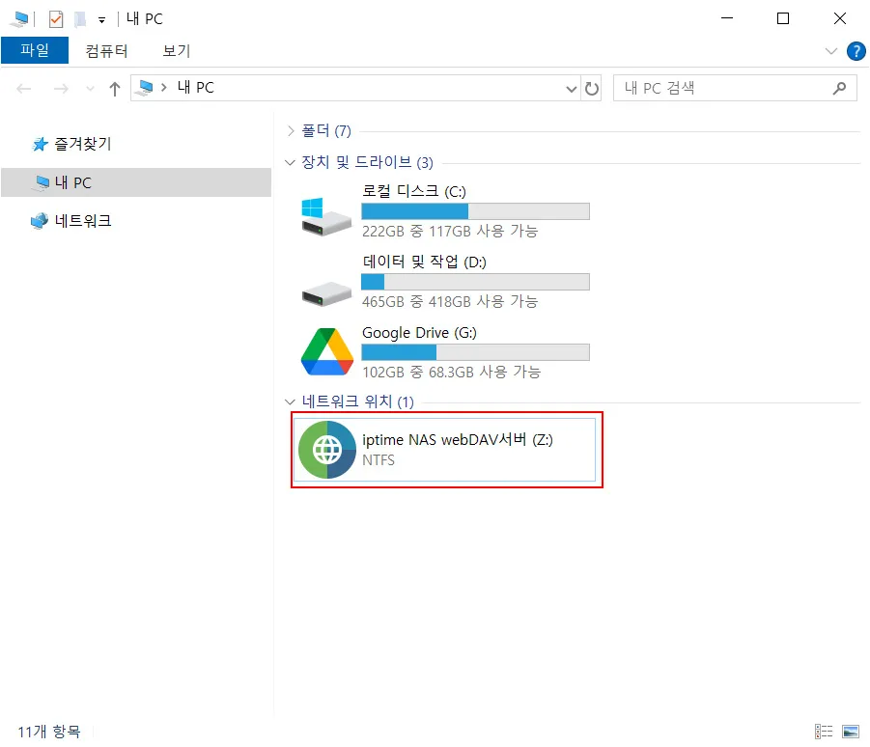
Task: Click the 데이터 및 작업 (D:) label
Action: tap(425, 262)
